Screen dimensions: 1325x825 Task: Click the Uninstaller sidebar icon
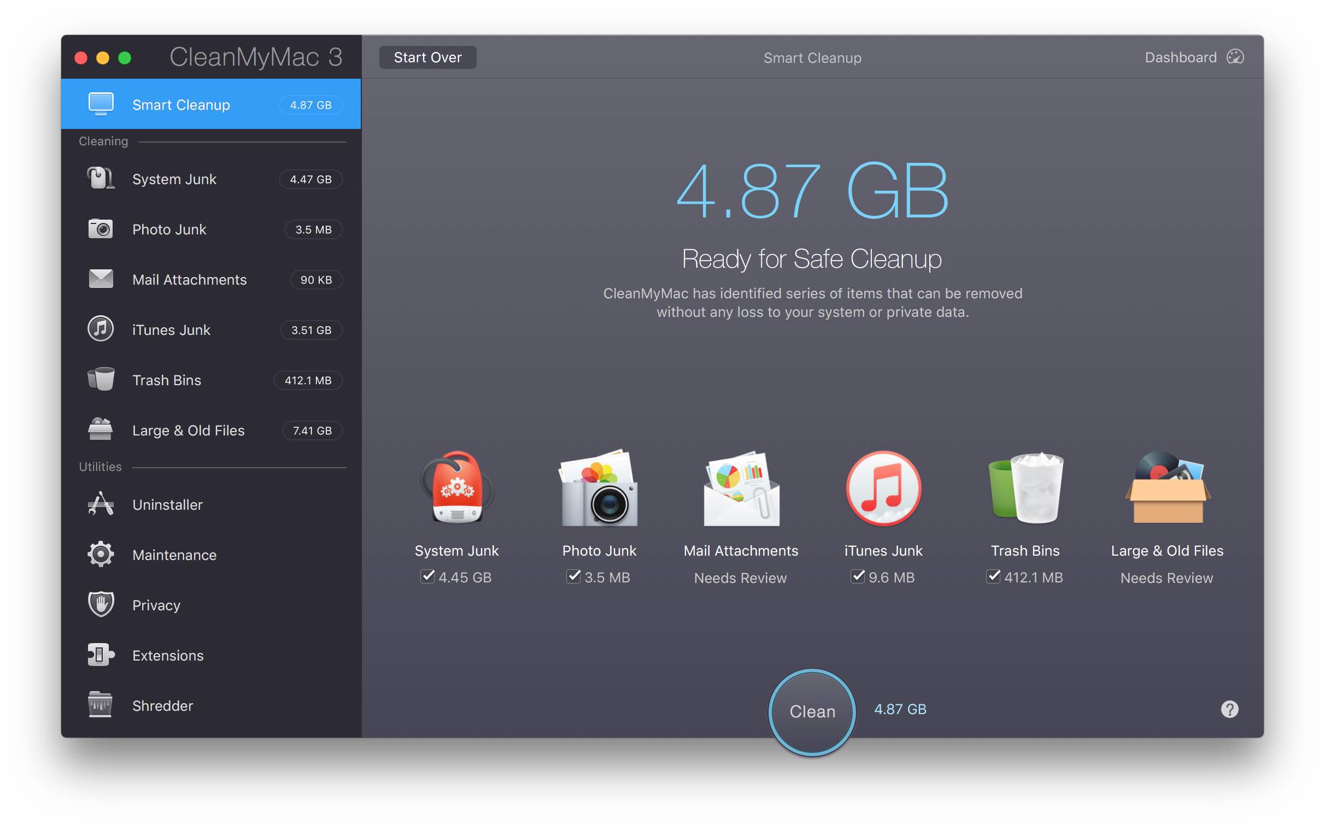point(101,504)
